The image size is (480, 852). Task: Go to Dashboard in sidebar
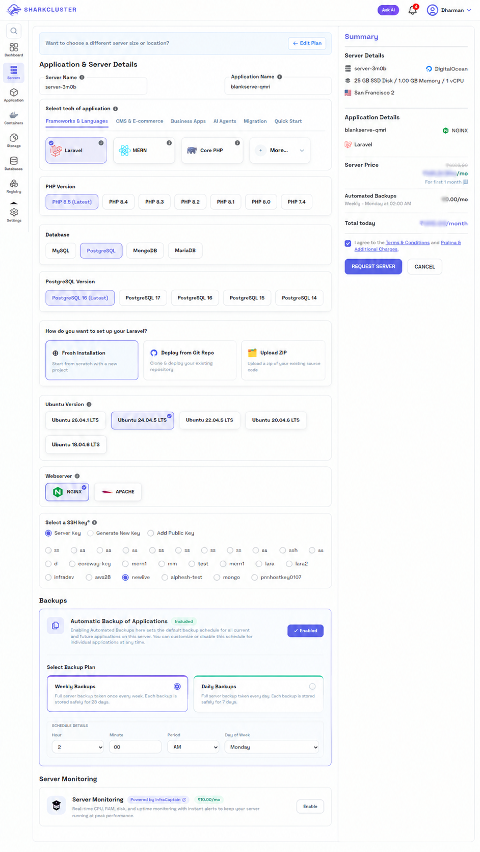pyautogui.click(x=14, y=50)
